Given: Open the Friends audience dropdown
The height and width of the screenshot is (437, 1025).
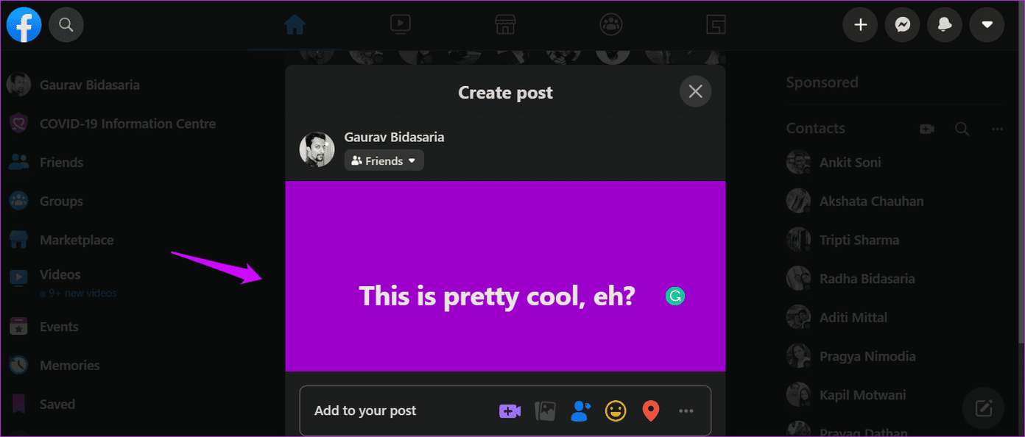Looking at the screenshot, I should 384,160.
